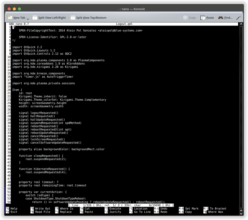Screen dimensions: 248x220
Task: Click 'function sleepRequested()' line
Action: tap(41, 156)
